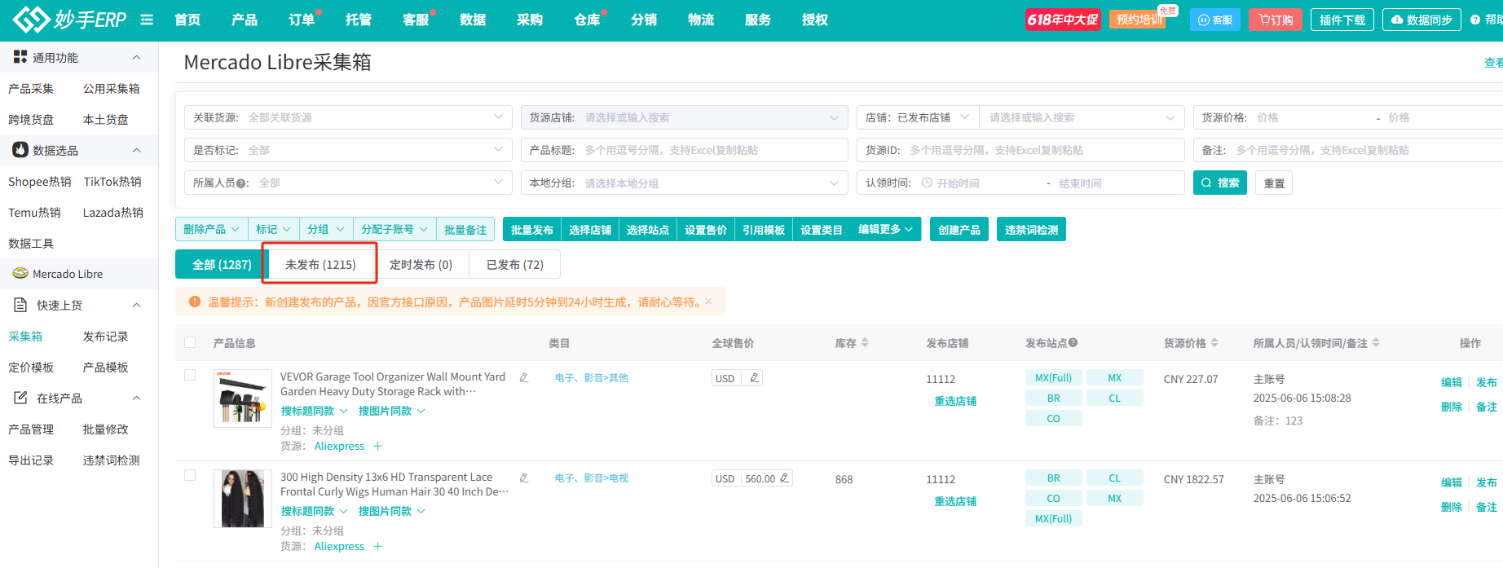Open the 店铺 已发布店铺 dropdown
The width and height of the screenshot is (1503, 568).
918,117
